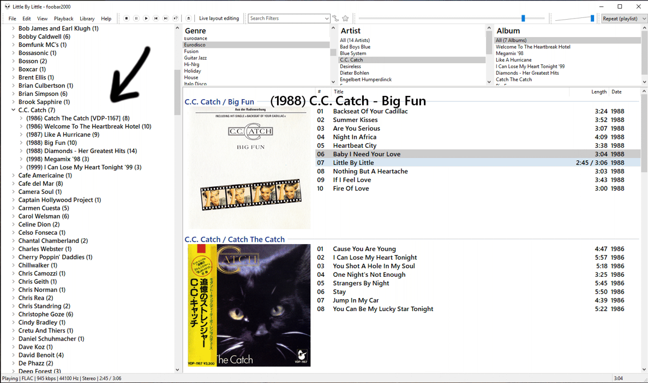Select Brian Simpson (6) in the library tree

43,94
